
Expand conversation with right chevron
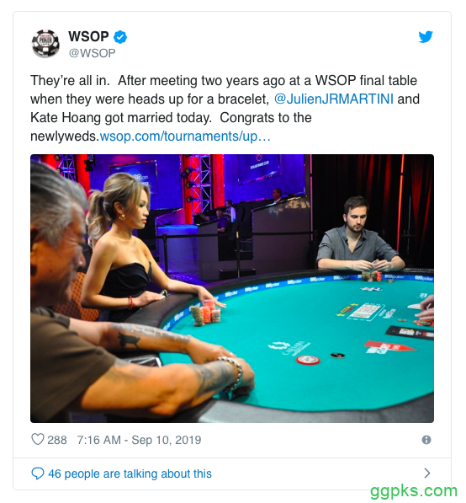click(x=427, y=473)
